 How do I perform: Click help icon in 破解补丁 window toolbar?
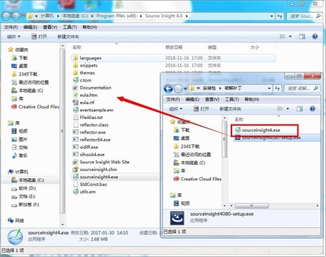(312, 109)
